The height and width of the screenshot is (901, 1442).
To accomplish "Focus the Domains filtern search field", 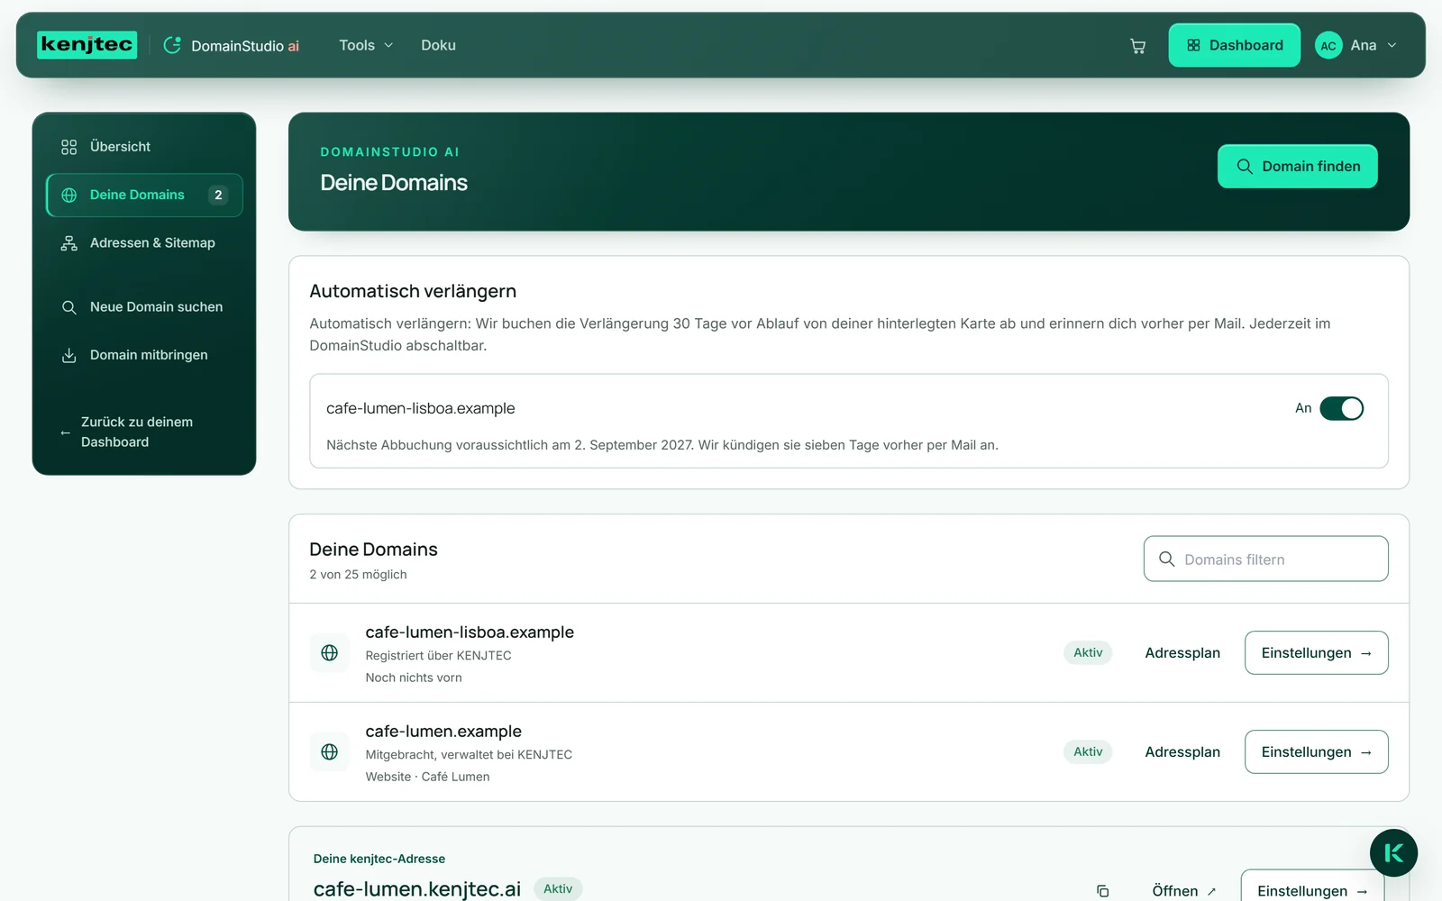I will tap(1265, 560).
